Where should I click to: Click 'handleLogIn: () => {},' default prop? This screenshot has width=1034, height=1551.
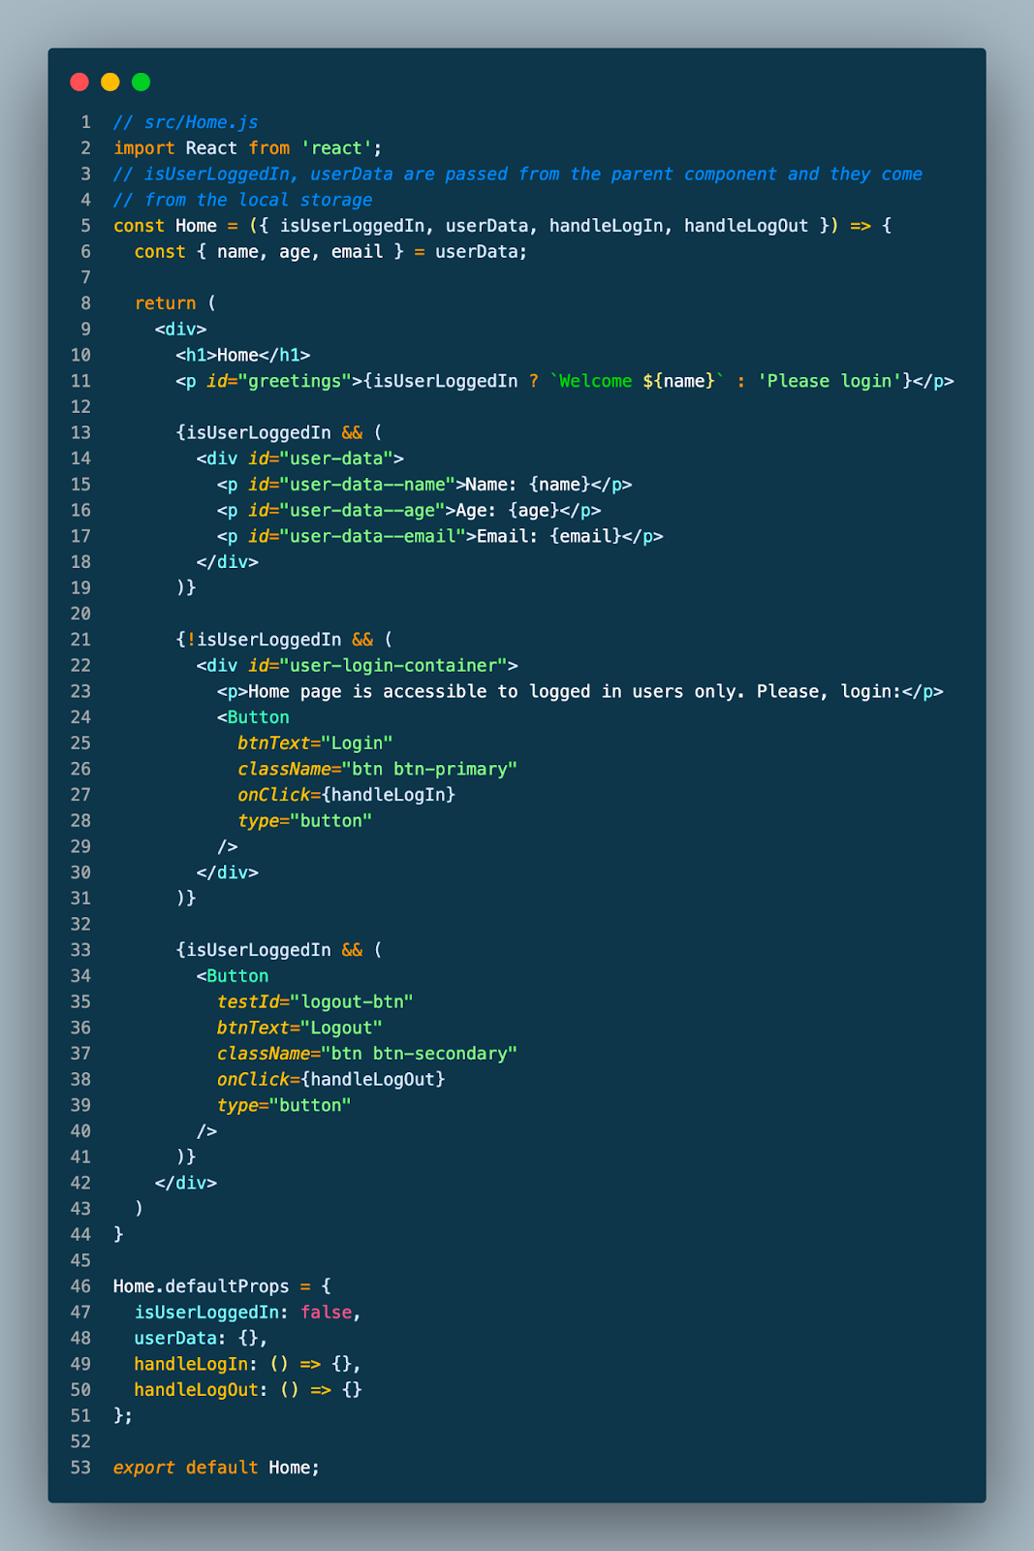248,1364
